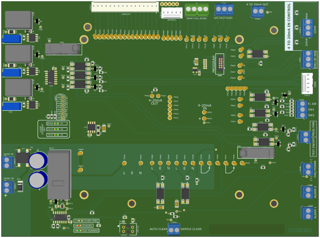Viewport: 320px width, 238px height.
Task: Click the '4 TO 20mA IN CONTROL' label
Action: coord(289,26)
